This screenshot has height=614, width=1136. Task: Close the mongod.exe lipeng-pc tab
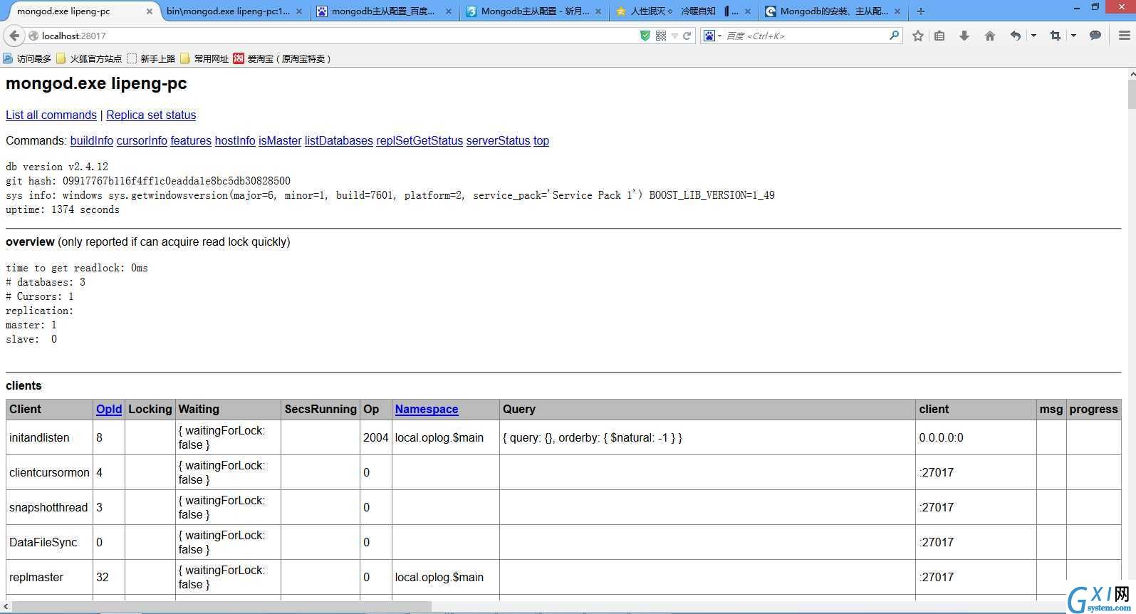150,11
